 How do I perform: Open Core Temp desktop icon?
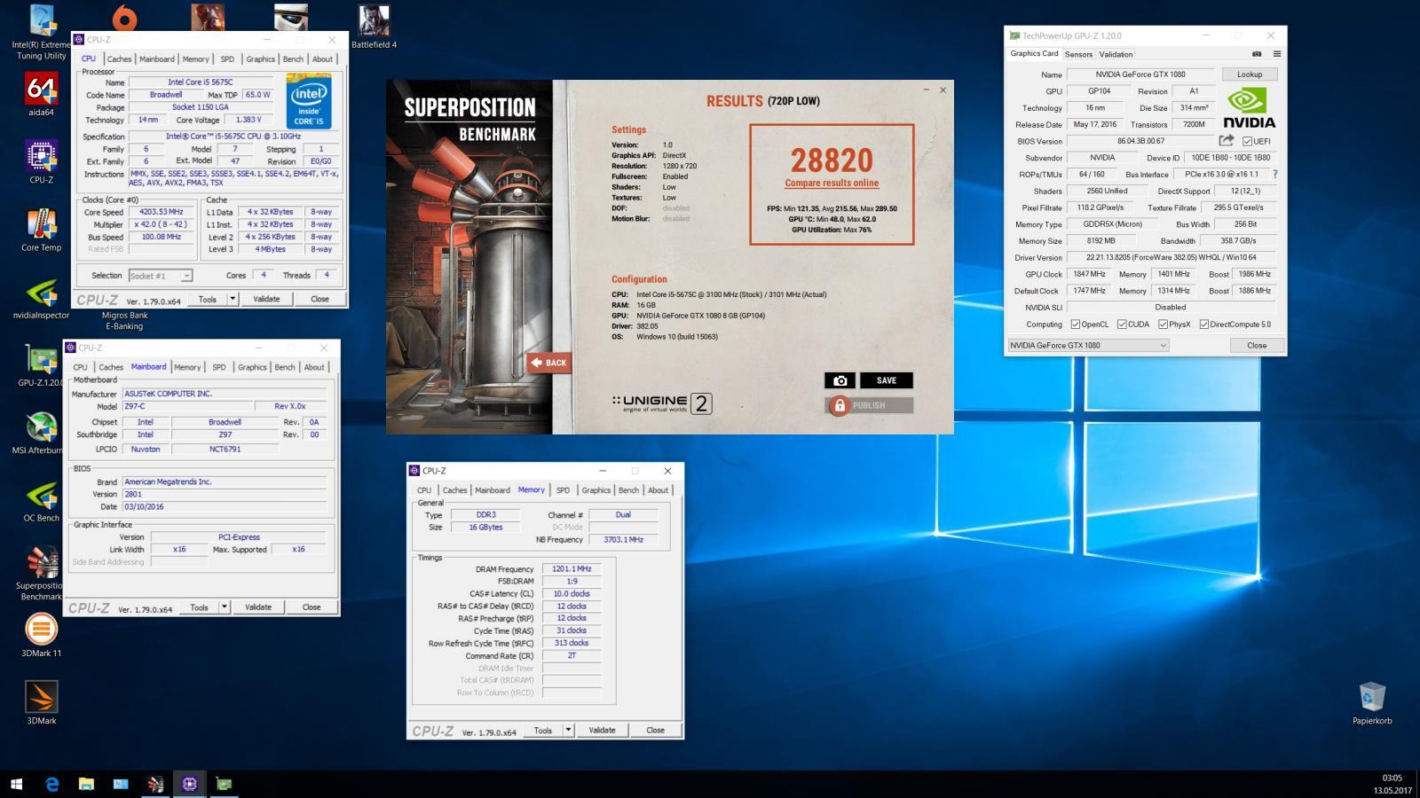42,230
